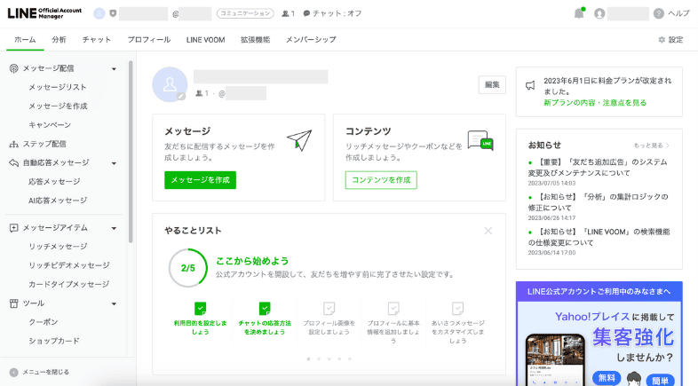Screen dimensions: 698x386
Task: Click the collapse menu arrow icon
Action: pyautogui.click(x=14, y=372)
